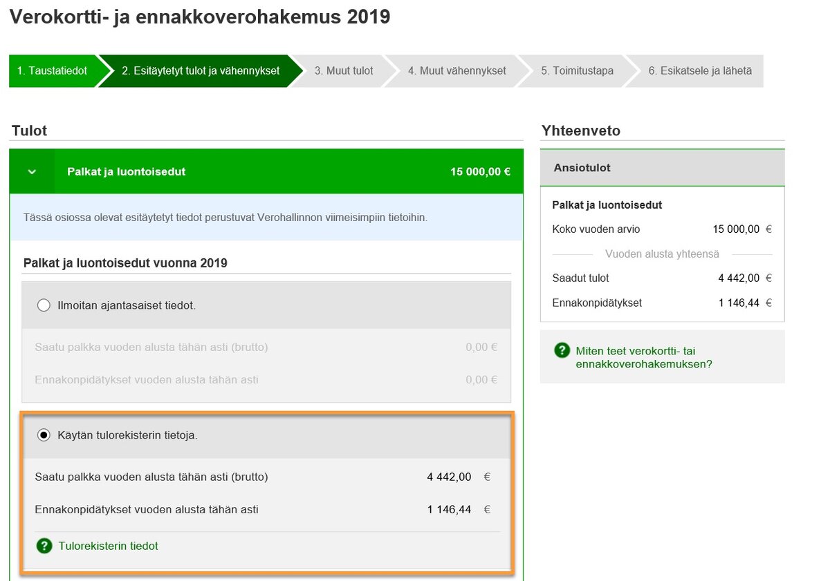Click the 4 442,00 gross salary field

point(450,477)
